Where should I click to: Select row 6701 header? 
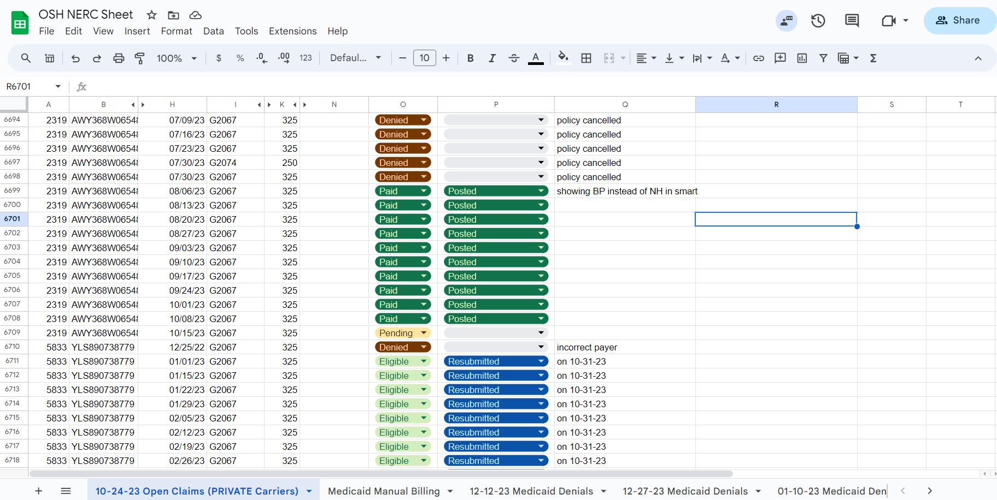coord(13,219)
